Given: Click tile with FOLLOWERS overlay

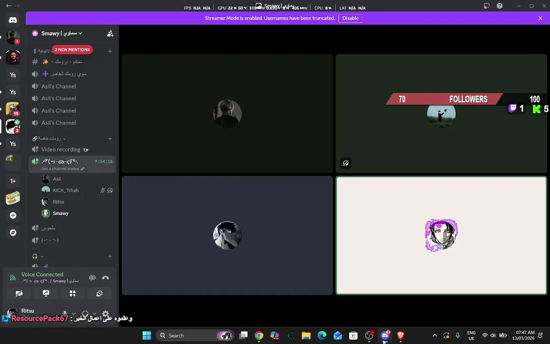Looking at the screenshot, I should pos(441,113).
